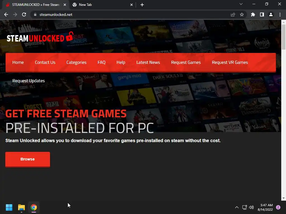Bookmark this page with the star icon
The image size is (286, 214).
pyautogui.click(x=242, y=14)
